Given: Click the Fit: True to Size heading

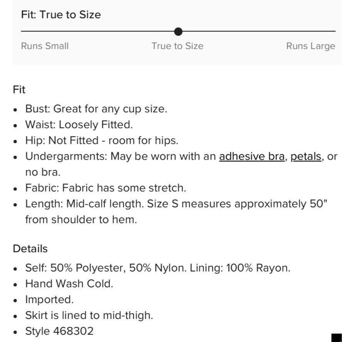Looking at the screenshot, I should tap(61, 15).
